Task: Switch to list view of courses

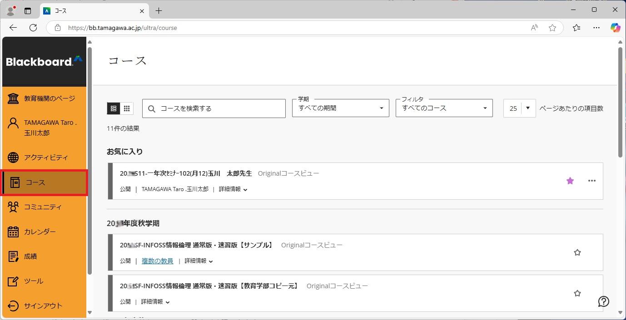Action: coord(114,108)
